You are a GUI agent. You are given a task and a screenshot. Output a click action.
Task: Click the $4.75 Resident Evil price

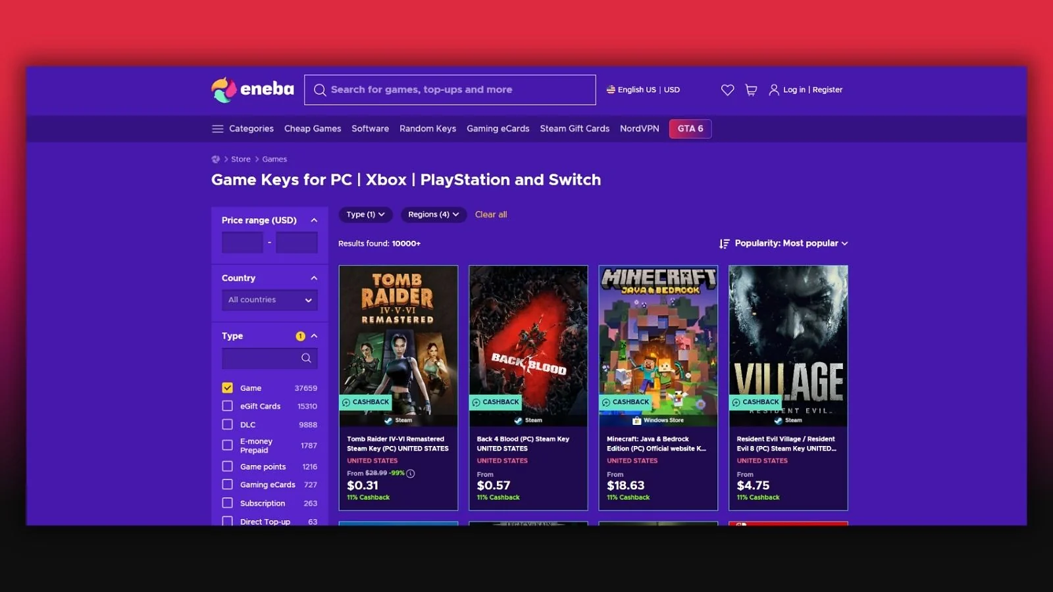click(x=753, y=485)
